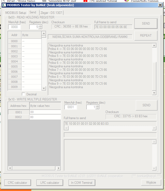
Task: Select the byte value cell for address 0001
Action: (x=45, y=112)
